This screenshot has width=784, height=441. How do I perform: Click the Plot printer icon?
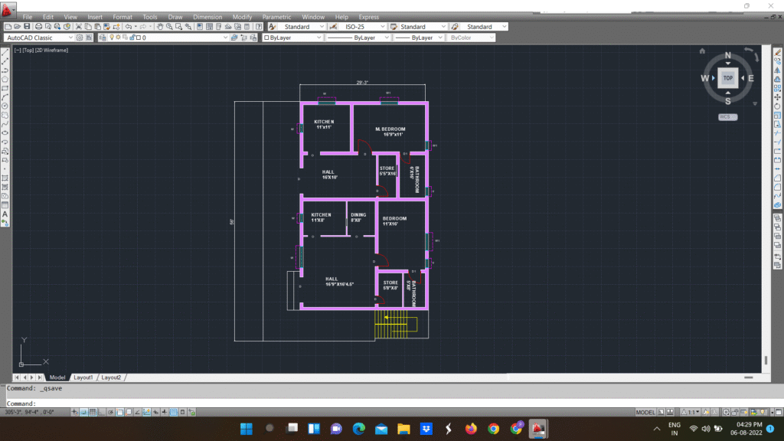[x=38, y=27]
